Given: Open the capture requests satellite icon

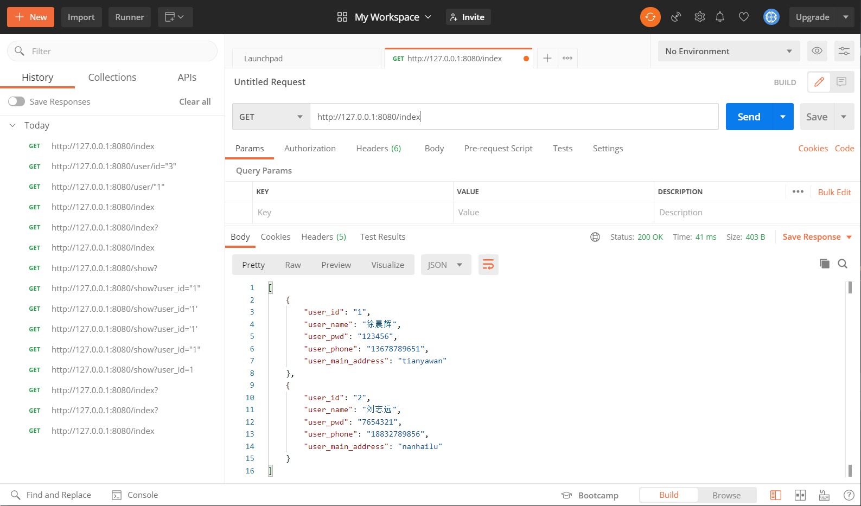Looking at the screenshot, I should 675,17.
